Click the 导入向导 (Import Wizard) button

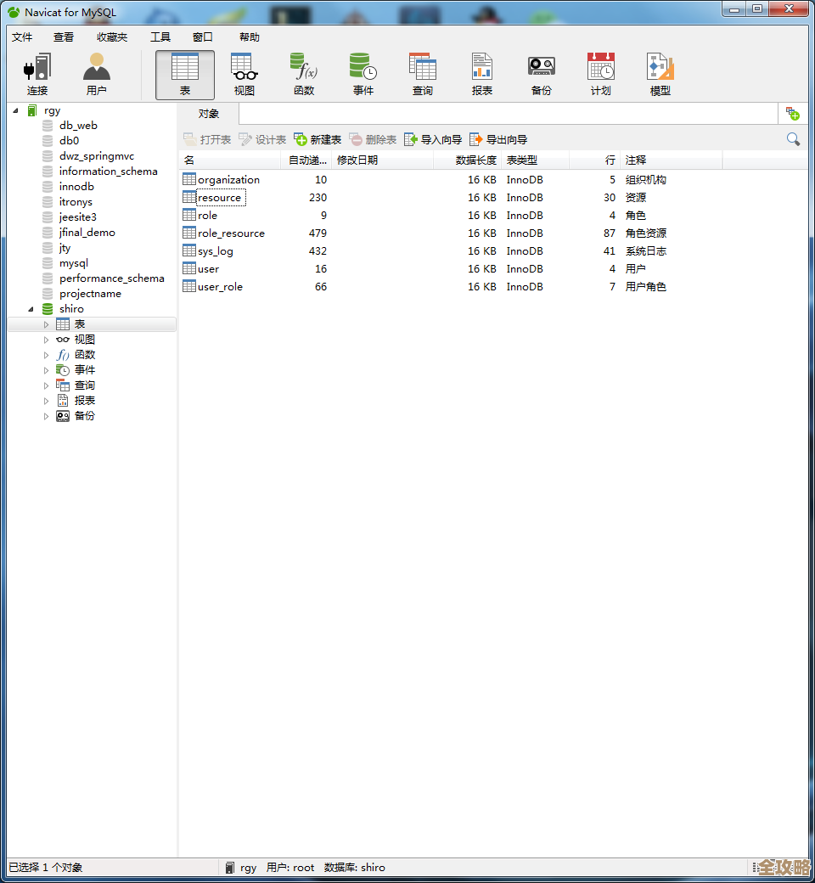click(x=433, y=140)
